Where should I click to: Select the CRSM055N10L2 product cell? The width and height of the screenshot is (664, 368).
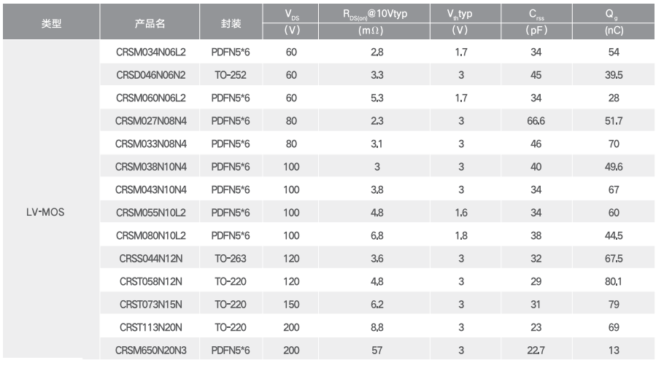pyautogui.click(x=151, y=212)
